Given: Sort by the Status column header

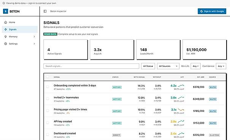Looking at the screenshot, I should coord(116,77).
